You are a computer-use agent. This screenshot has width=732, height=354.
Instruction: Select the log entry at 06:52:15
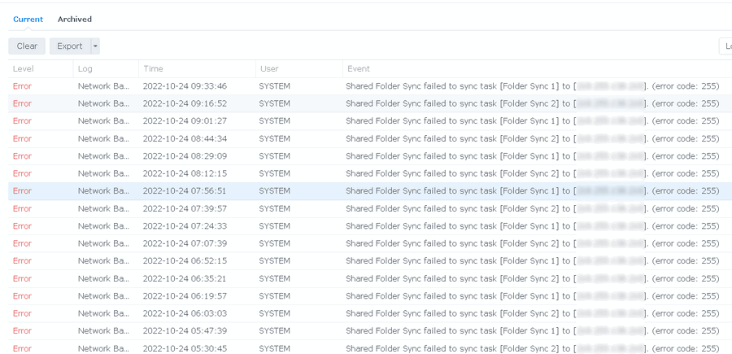(x=185, y=261)
